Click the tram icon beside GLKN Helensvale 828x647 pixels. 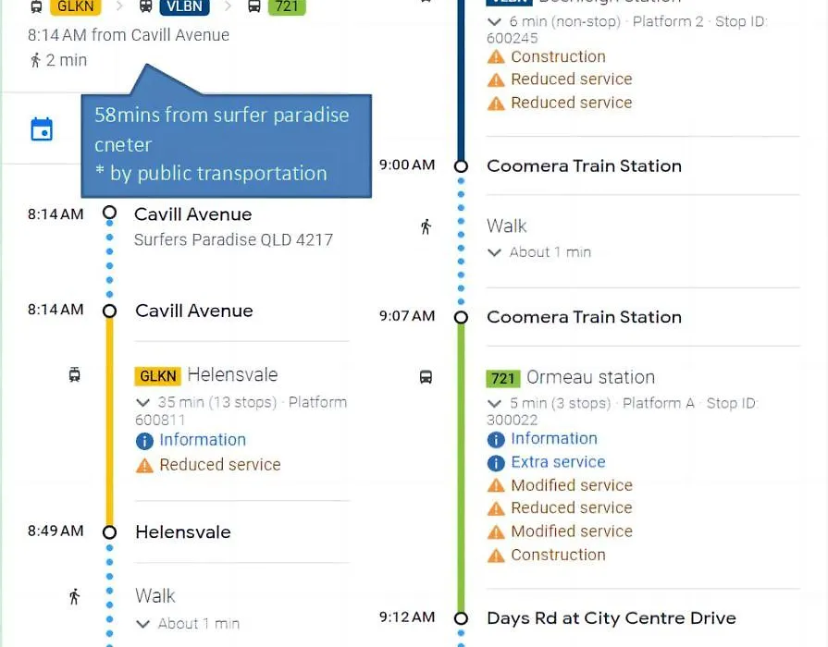[x=74, y=374]
